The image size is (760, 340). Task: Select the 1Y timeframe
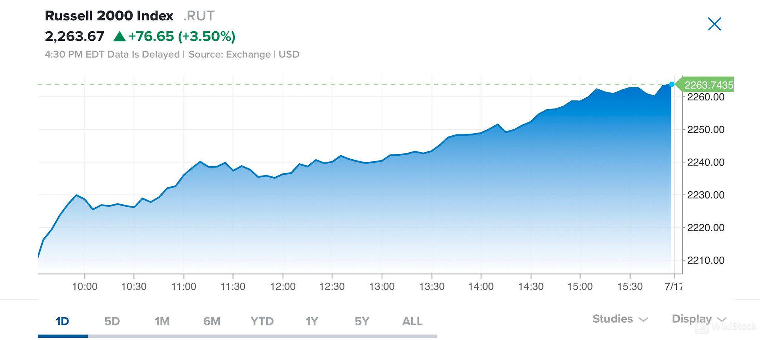[x=312, y=321]
